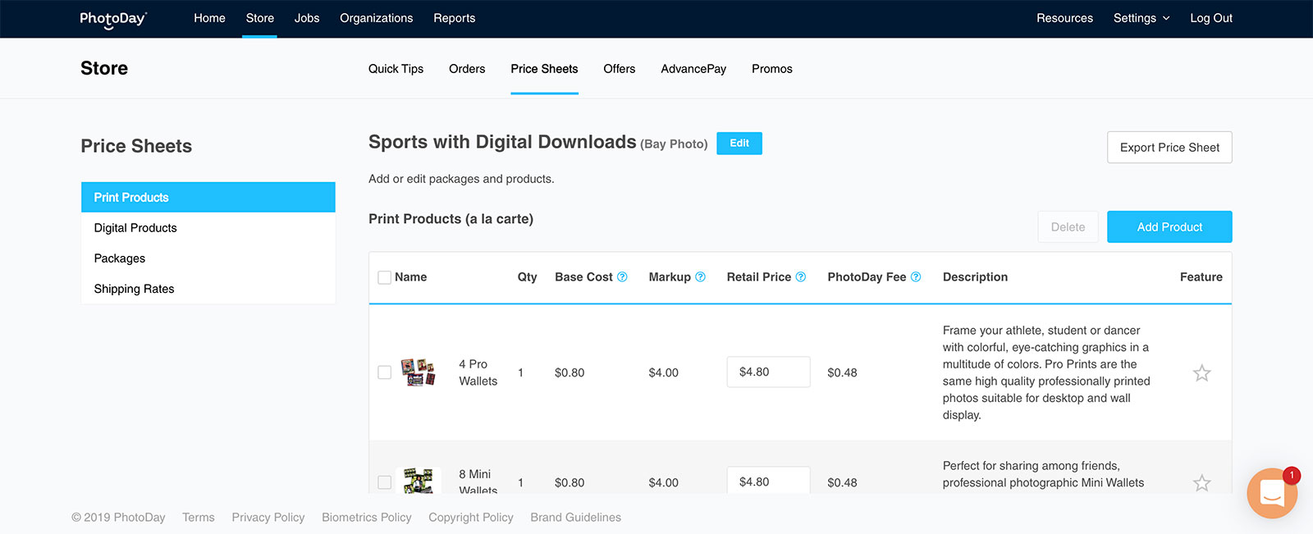The image size is (1313, 534).
Task: Click 8 Mini Wallets $0.48 fee value
Action: click(842, 482)
